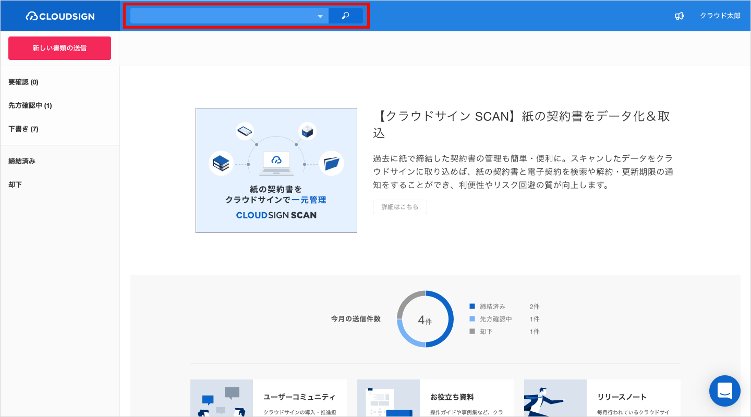Click the ユーザーコミュニティ chat bubbles illustration

point(222,398)
